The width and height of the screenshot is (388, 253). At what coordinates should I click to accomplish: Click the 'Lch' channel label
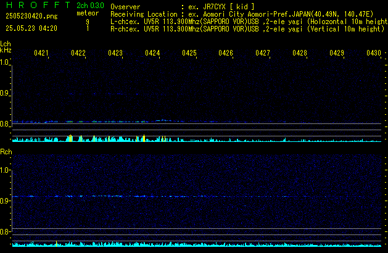point(6,44)
